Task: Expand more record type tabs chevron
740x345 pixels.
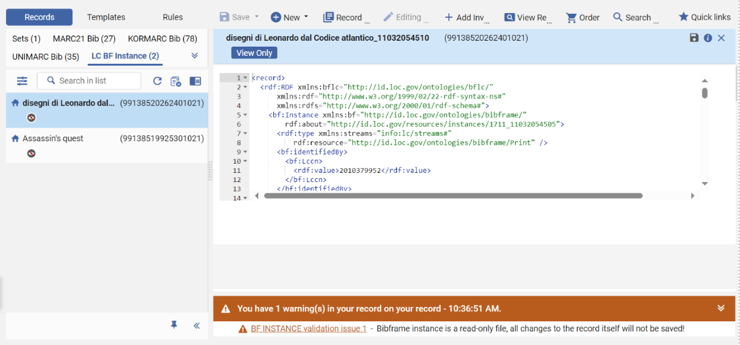Action: tap(195, 56)
